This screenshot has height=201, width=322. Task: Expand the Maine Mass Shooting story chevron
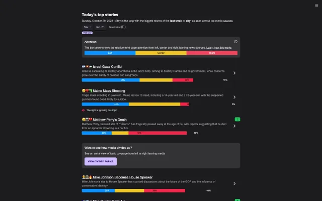[x=234, y=97]
